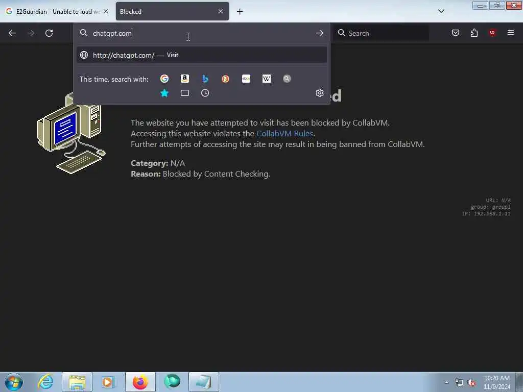
Task: Switch to E2Guardian tab
Action: tap(57, 11)
